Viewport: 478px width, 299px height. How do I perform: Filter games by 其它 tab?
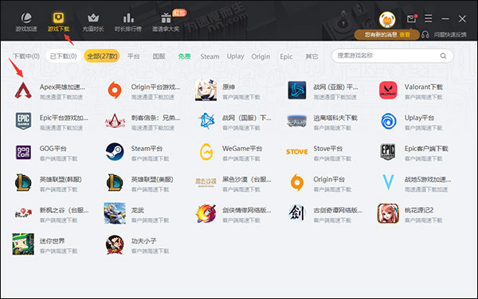click(311, 56)
